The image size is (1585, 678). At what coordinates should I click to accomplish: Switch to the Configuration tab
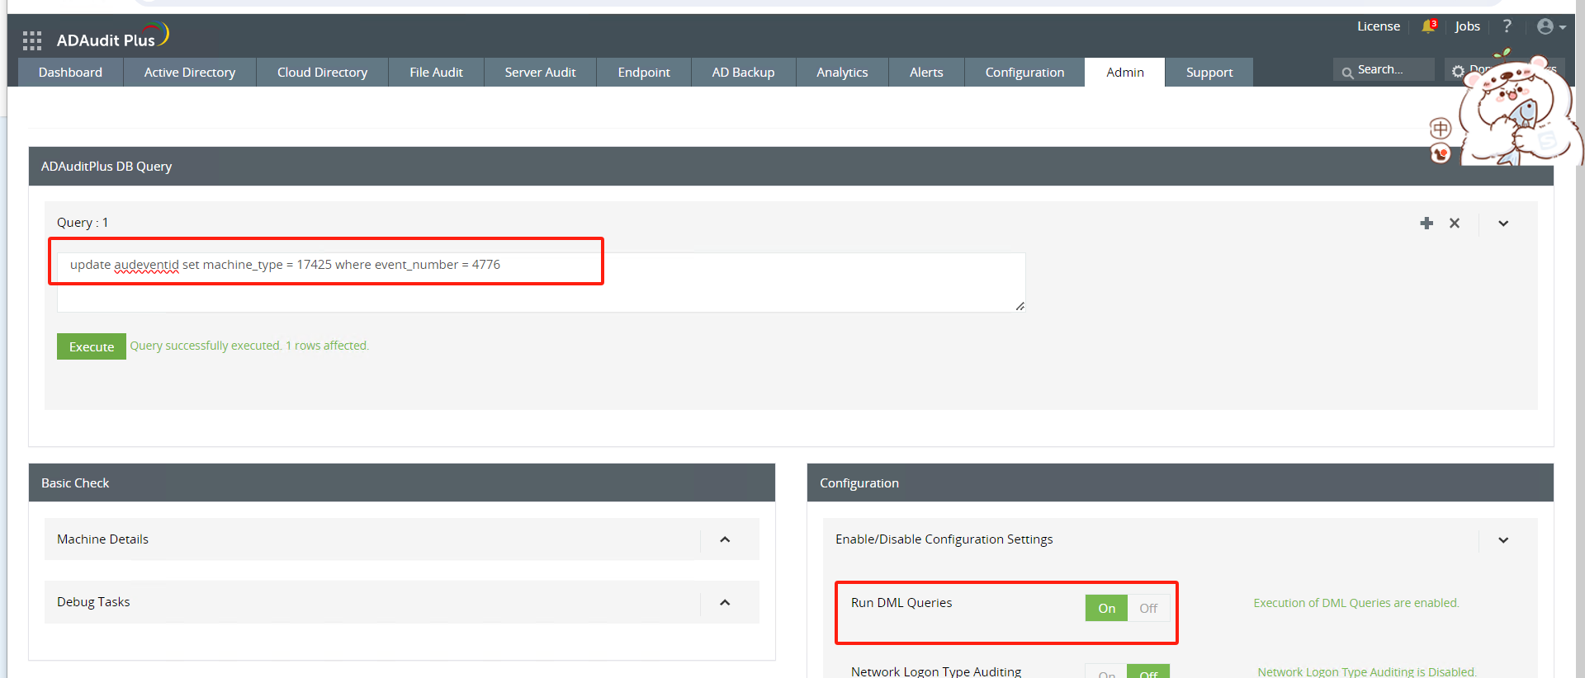[x=1024, y=72]
